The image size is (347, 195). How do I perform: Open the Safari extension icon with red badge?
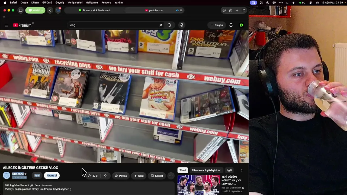pos(58,10)
